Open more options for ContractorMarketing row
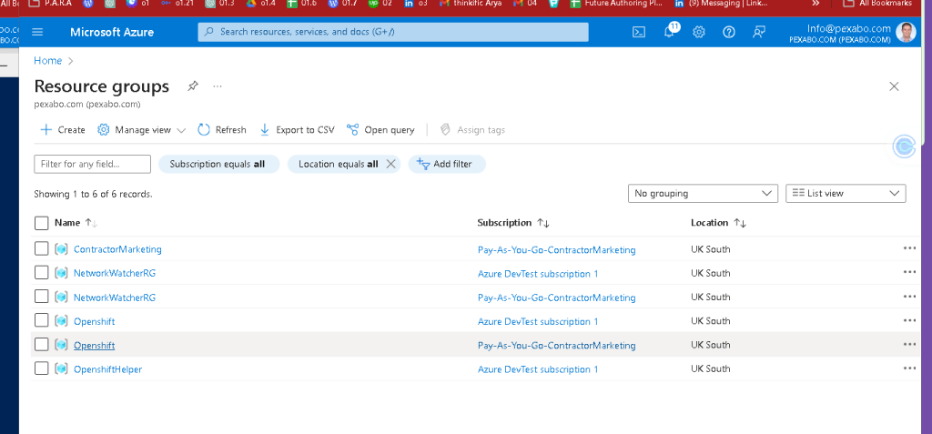The image size is (932, 434). pos(909,248)
